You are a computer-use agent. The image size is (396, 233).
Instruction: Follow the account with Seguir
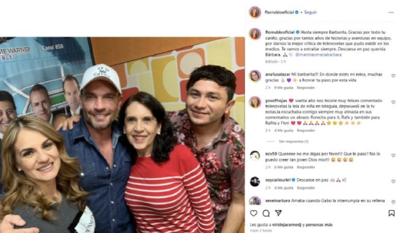[x=310, y=12]
